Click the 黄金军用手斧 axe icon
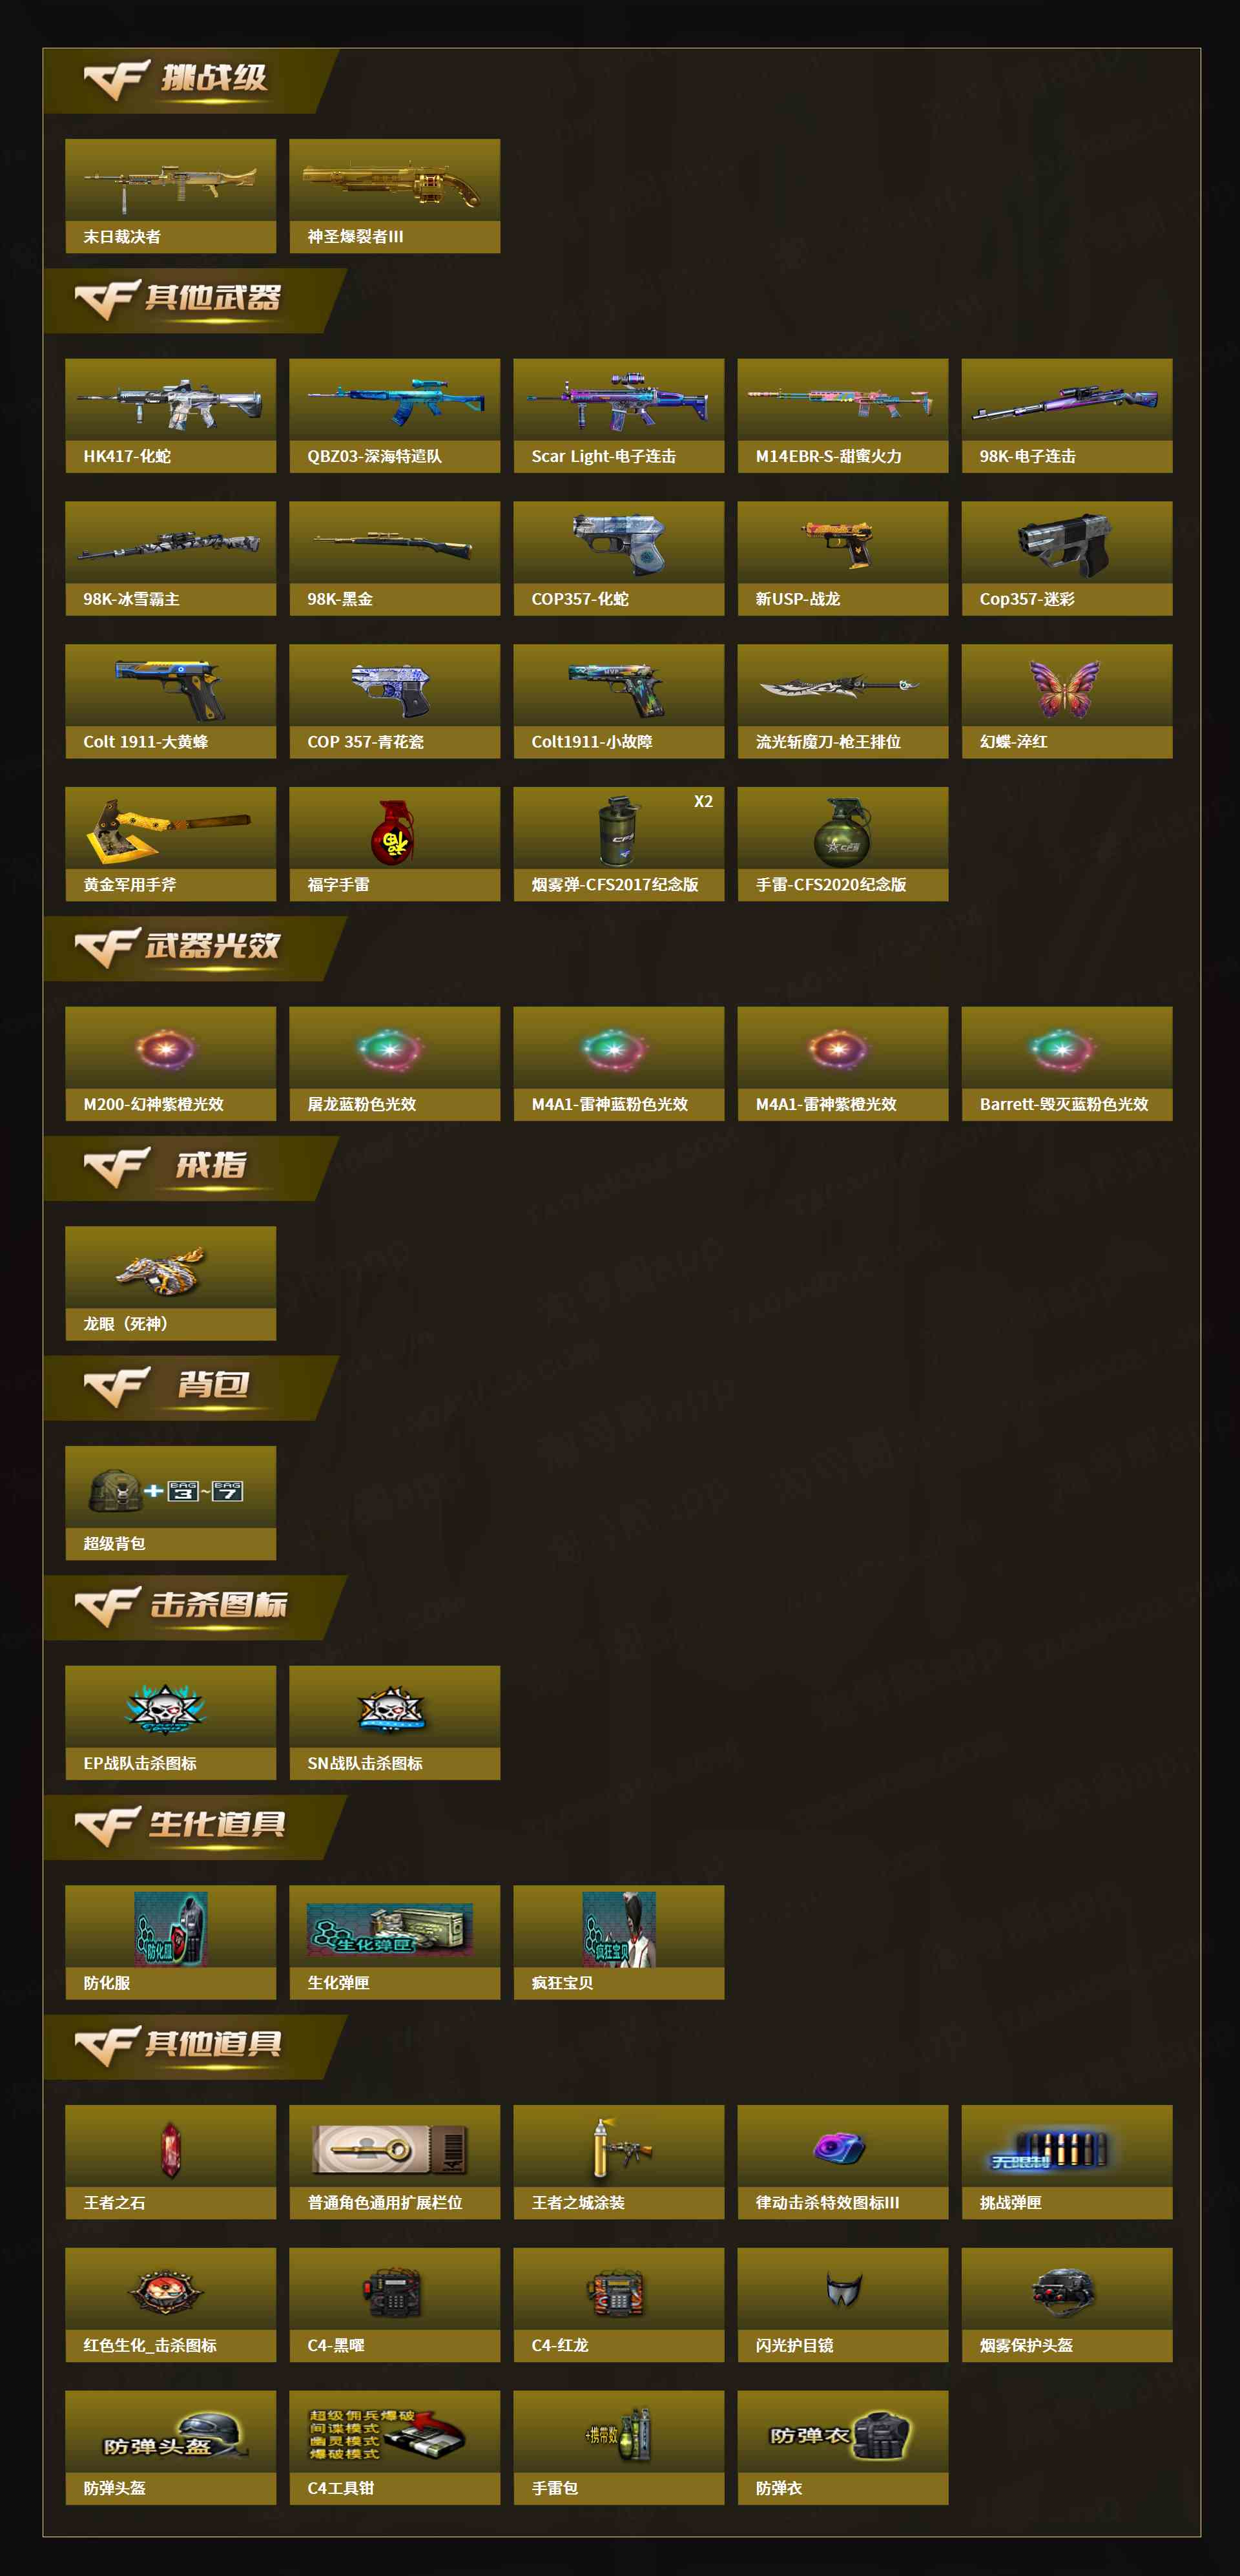The image size is (1240, 2576). 171,844
